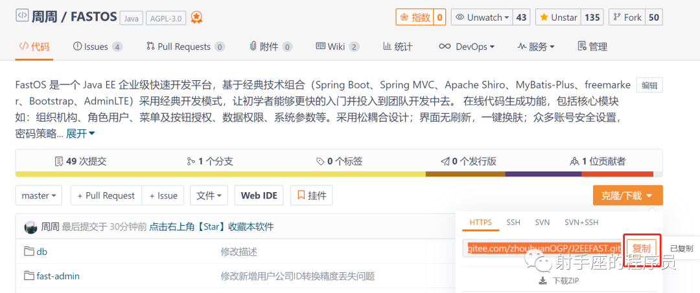
Task: Select the SVN+SSH clone tab
Action: click(581, 222)
